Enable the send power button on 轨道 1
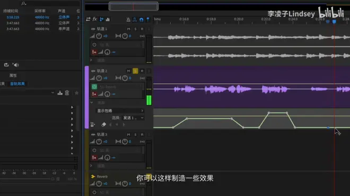The image size is (350, 196). [94, 45]
